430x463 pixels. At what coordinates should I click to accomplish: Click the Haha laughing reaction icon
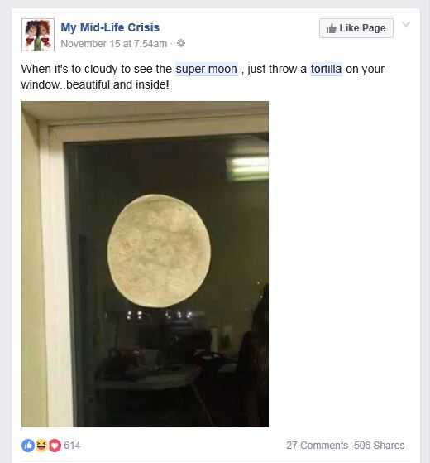[41, 446]
